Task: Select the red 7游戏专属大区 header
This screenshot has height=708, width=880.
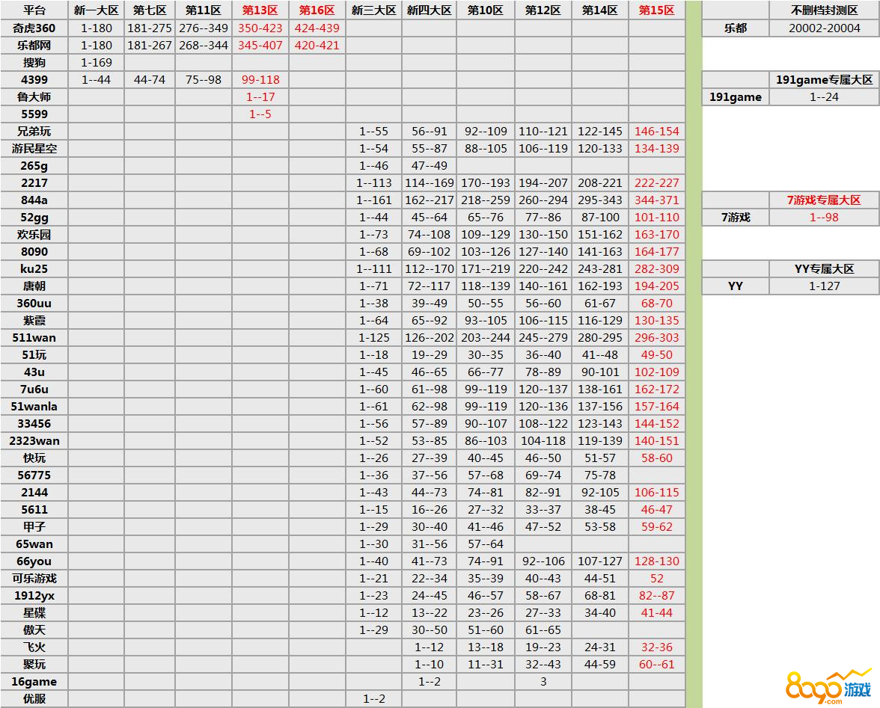Action: coord(824,200)
